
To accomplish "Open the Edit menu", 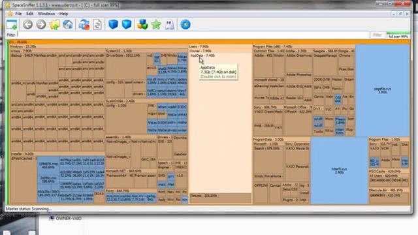I will pos(29,14).
